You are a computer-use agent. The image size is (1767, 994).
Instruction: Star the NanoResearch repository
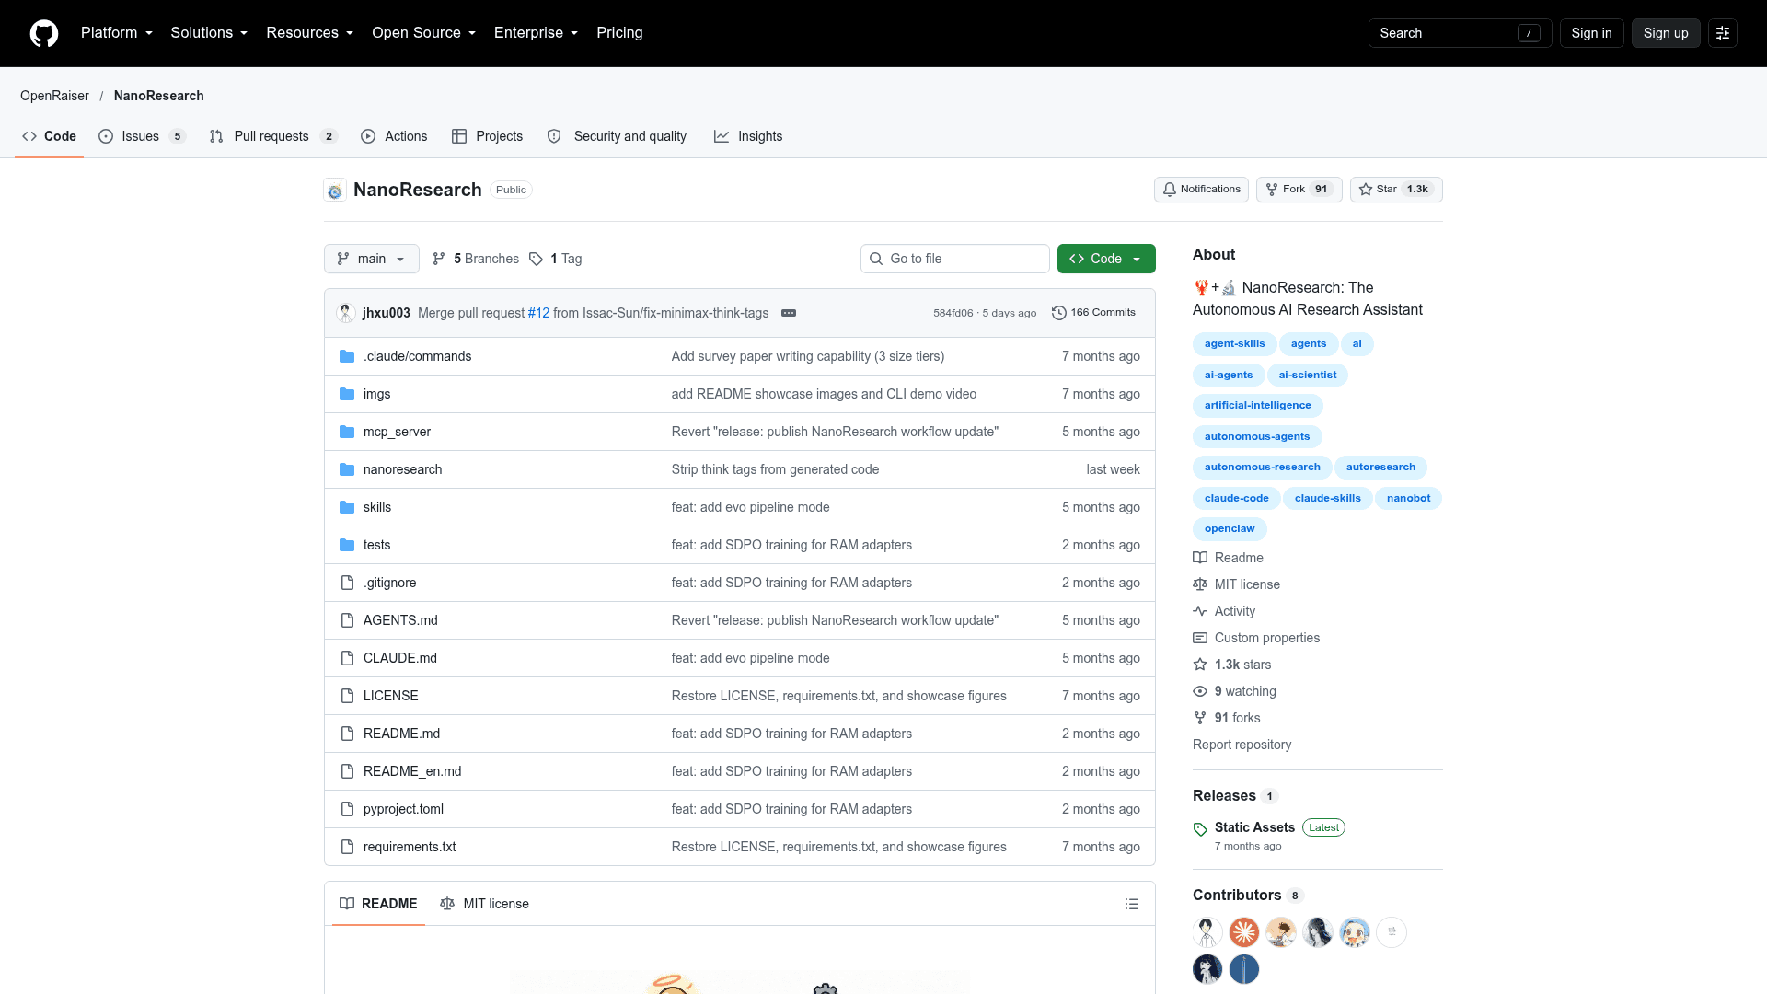[1395, 190]
